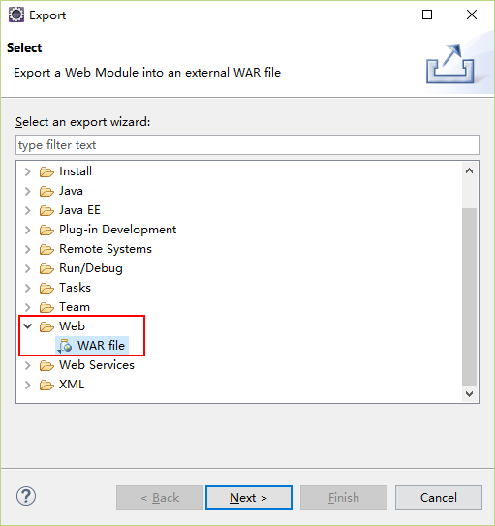The image size is (495, 526).
Task: Click the Remote Systems folder icon
Action: click(x=46, y=249)
